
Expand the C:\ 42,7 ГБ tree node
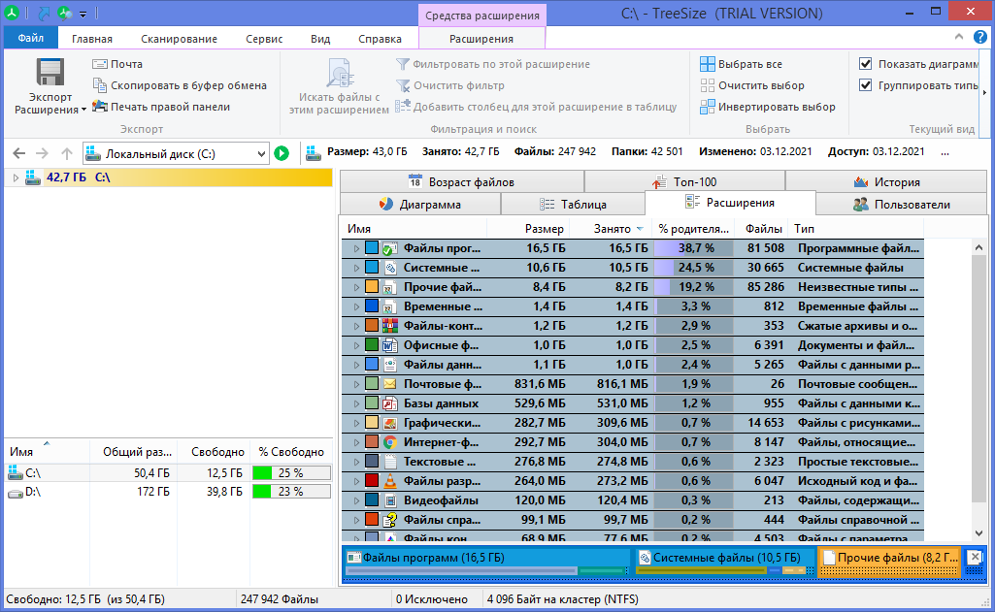tap(16, 177)
